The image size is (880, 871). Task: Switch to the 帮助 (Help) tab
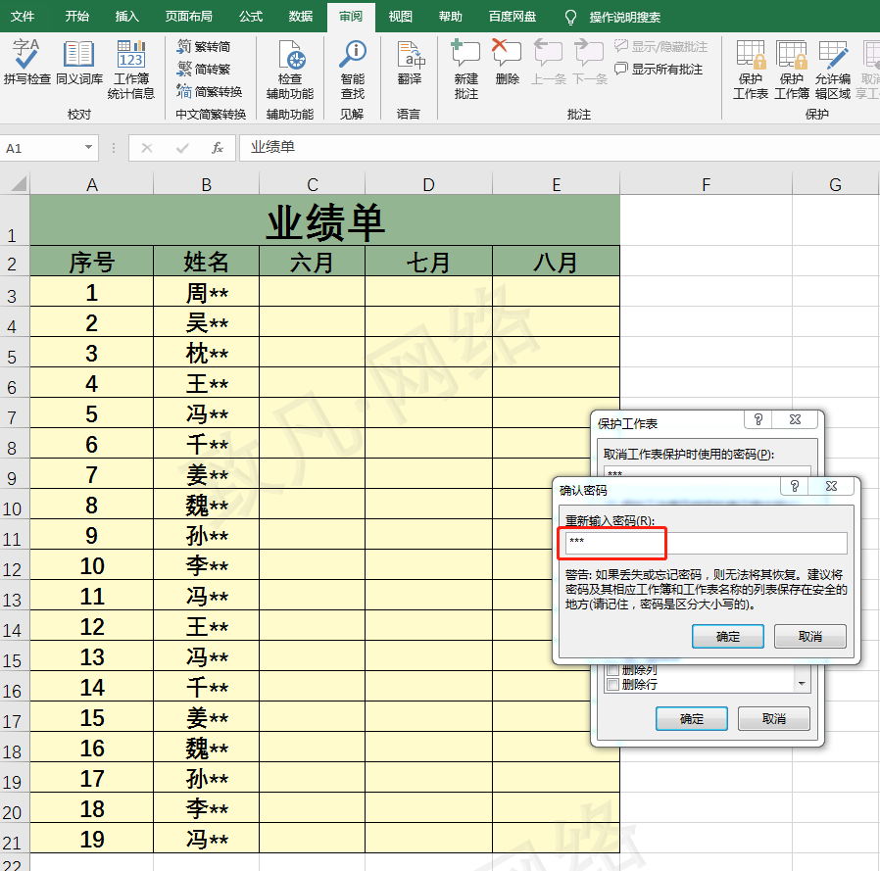coord(451,17)
